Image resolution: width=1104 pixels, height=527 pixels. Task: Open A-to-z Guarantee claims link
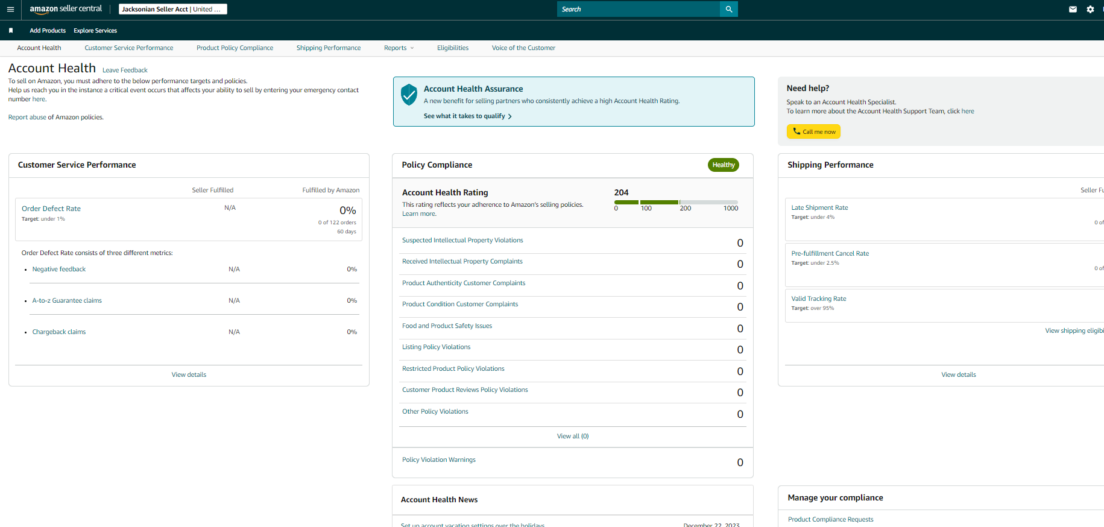[67, 300]
